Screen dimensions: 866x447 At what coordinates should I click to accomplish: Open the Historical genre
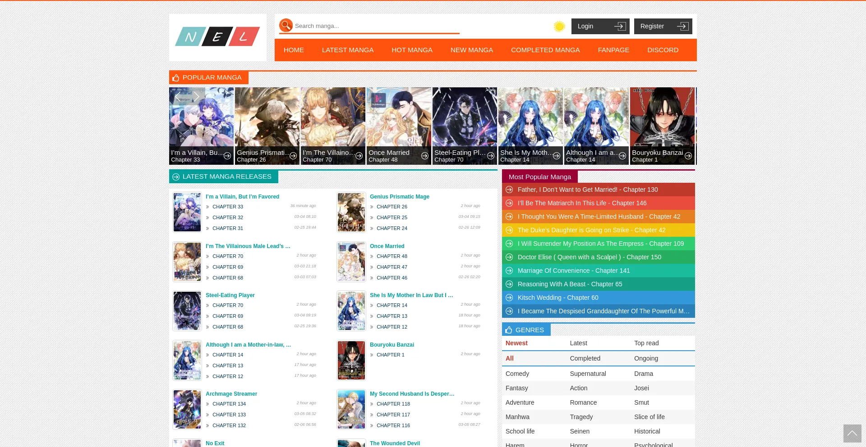[647, 431]
